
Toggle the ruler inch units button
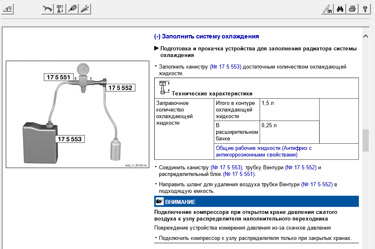click(327, 9)
